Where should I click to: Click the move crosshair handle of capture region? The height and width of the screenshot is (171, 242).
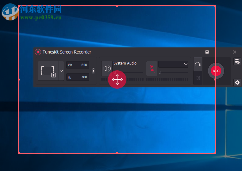point(117,80)
